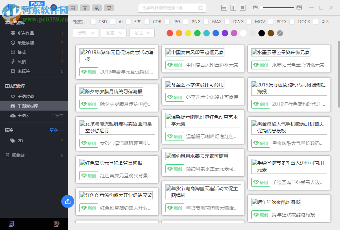Enable the JPG format checkbox

tap(168, 21)
